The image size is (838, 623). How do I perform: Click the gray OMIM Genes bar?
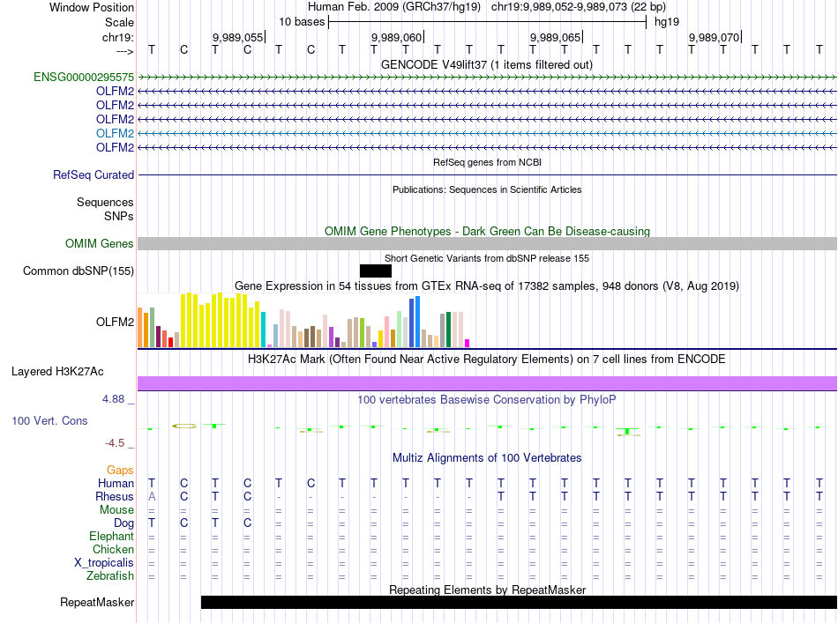487,243
